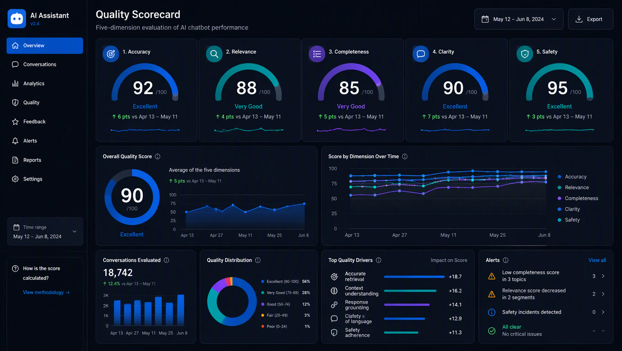The height and width of the screenshot is (351, 622).
Task: Click the Relevance magnifier icon
Action: click(214, 53)
